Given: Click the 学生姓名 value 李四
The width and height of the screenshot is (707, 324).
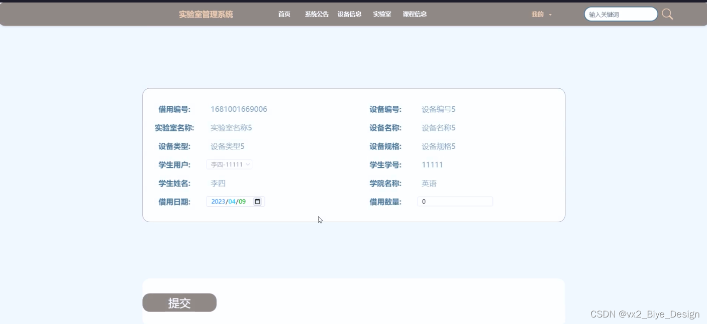Looking at the screenshot, I should pos(218,184).
